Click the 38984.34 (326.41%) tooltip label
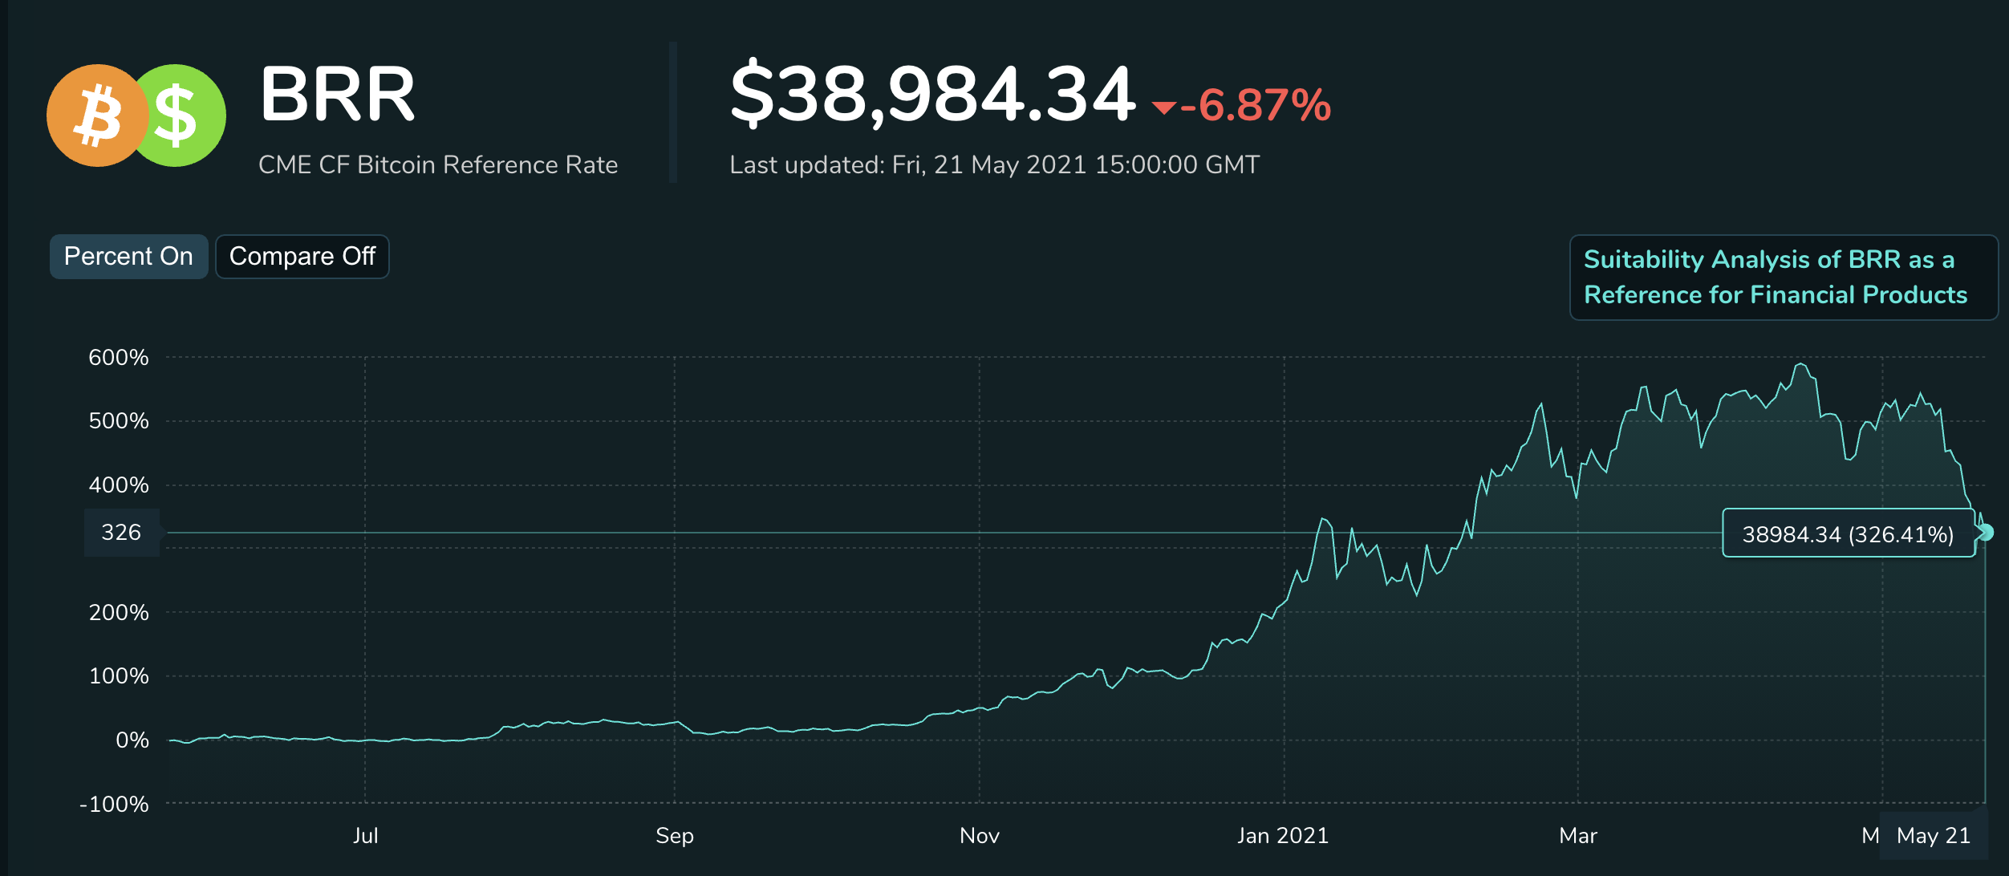2009x876 pixels. coord(1848,533)
